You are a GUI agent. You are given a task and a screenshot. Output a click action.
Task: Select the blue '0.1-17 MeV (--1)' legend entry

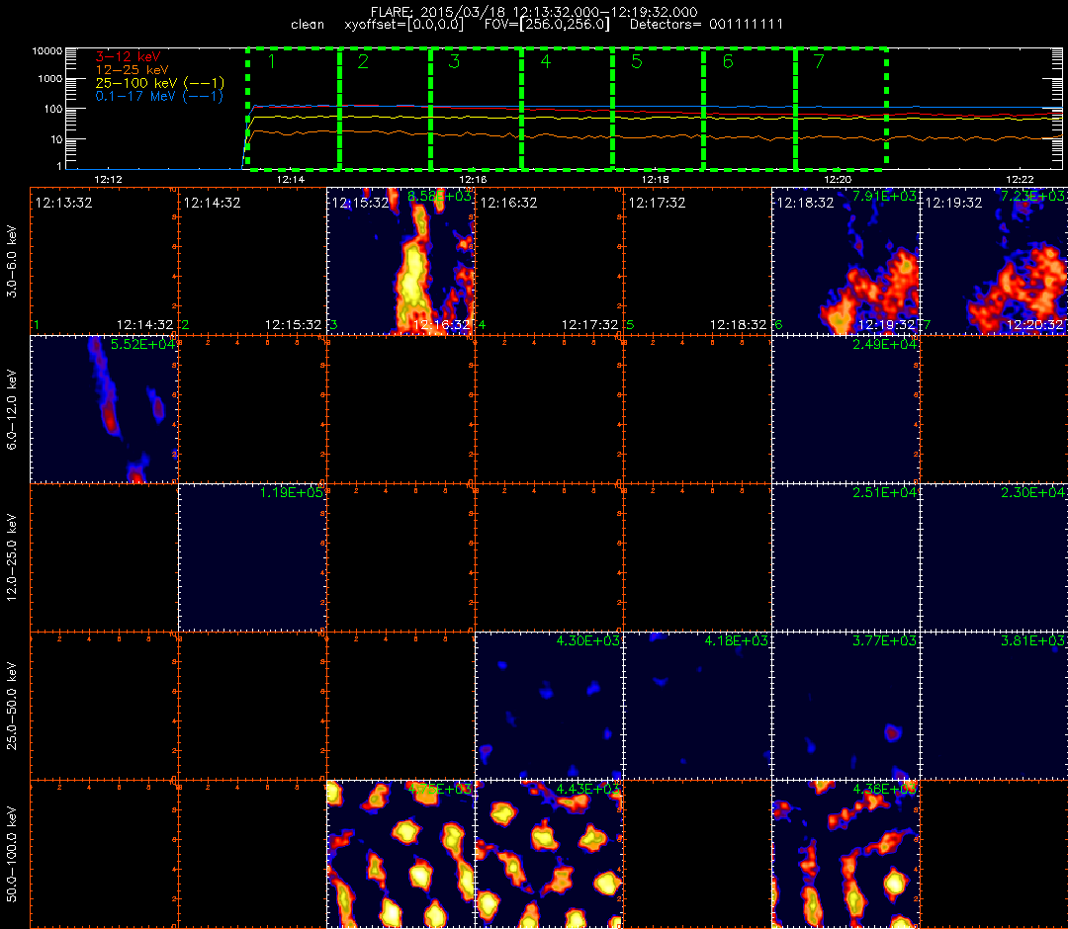[x=159, y=96]
